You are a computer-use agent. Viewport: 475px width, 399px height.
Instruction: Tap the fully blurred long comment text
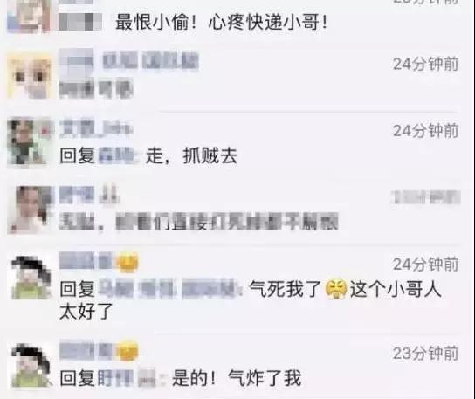[x=198, y=222]
